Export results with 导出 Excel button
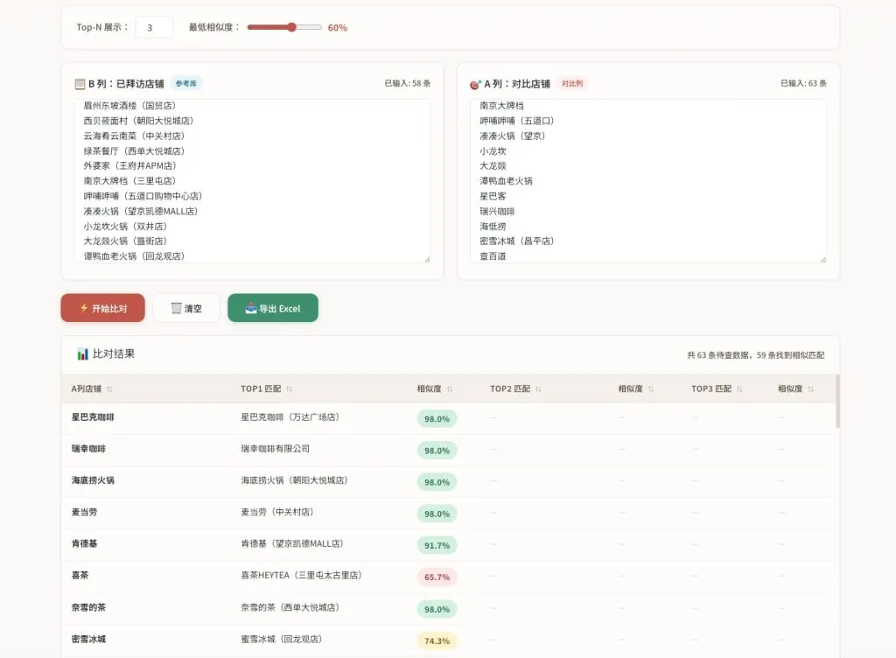The height and width of the screenshot is (658, 896). (273, 308)
